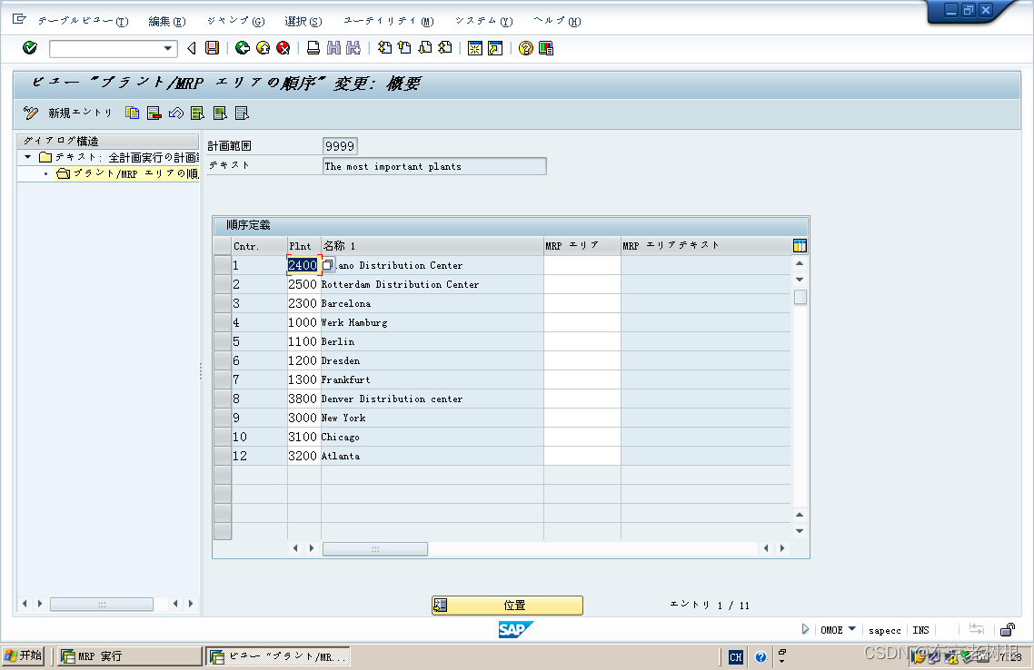Click the Help question mark icon
The image size is (1034, 670).
(x=527, y=49)
